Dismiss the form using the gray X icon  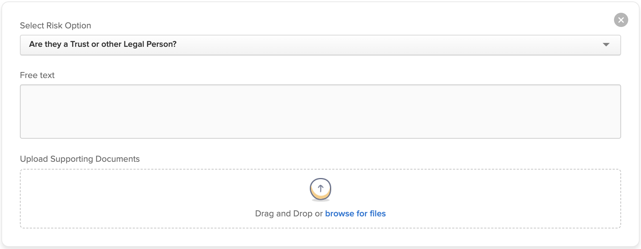[621, 20]
